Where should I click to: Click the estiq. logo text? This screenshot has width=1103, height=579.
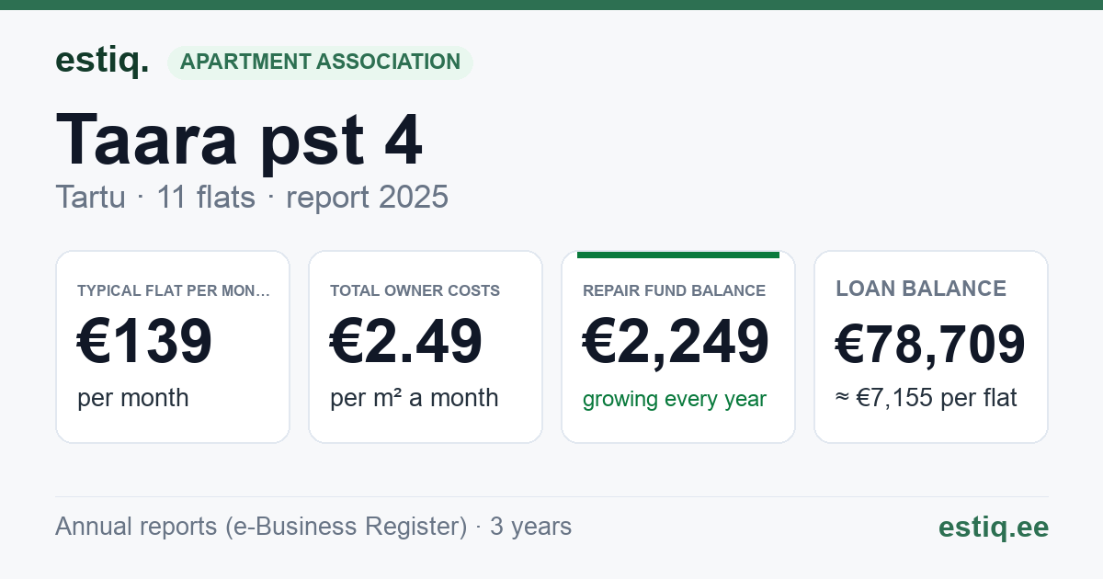pos(101,62)
